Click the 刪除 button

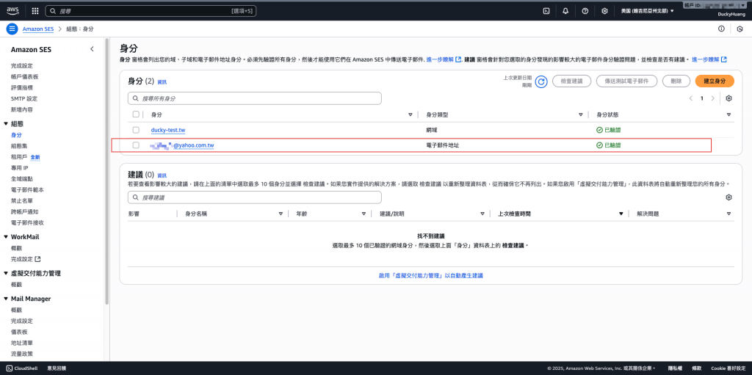click(676, 81)
